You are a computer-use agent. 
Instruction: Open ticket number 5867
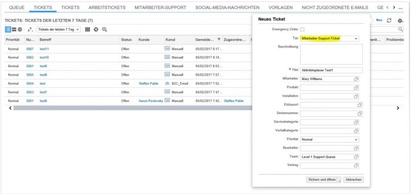30,49
